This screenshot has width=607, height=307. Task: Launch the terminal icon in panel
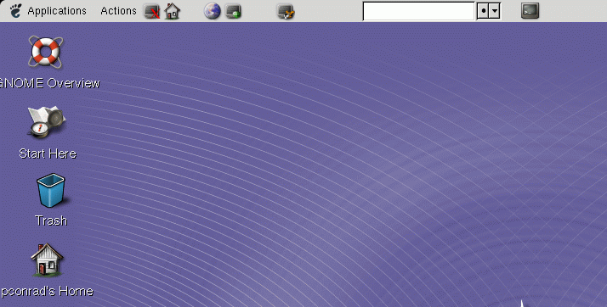(x=530, y=11)
